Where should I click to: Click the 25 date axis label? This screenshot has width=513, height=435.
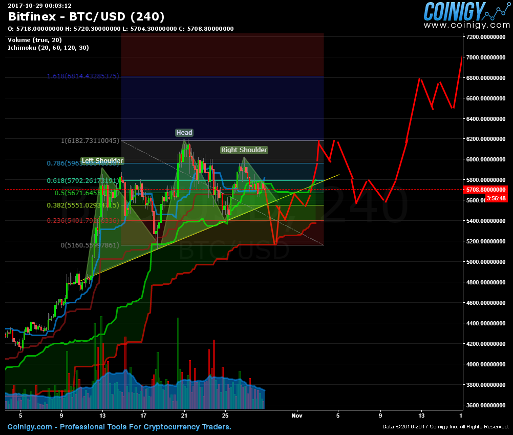pos(225,416)
